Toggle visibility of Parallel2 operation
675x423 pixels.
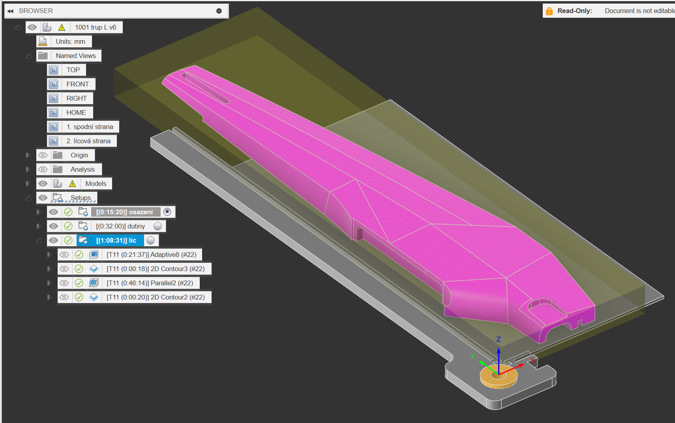click(64, 283)
